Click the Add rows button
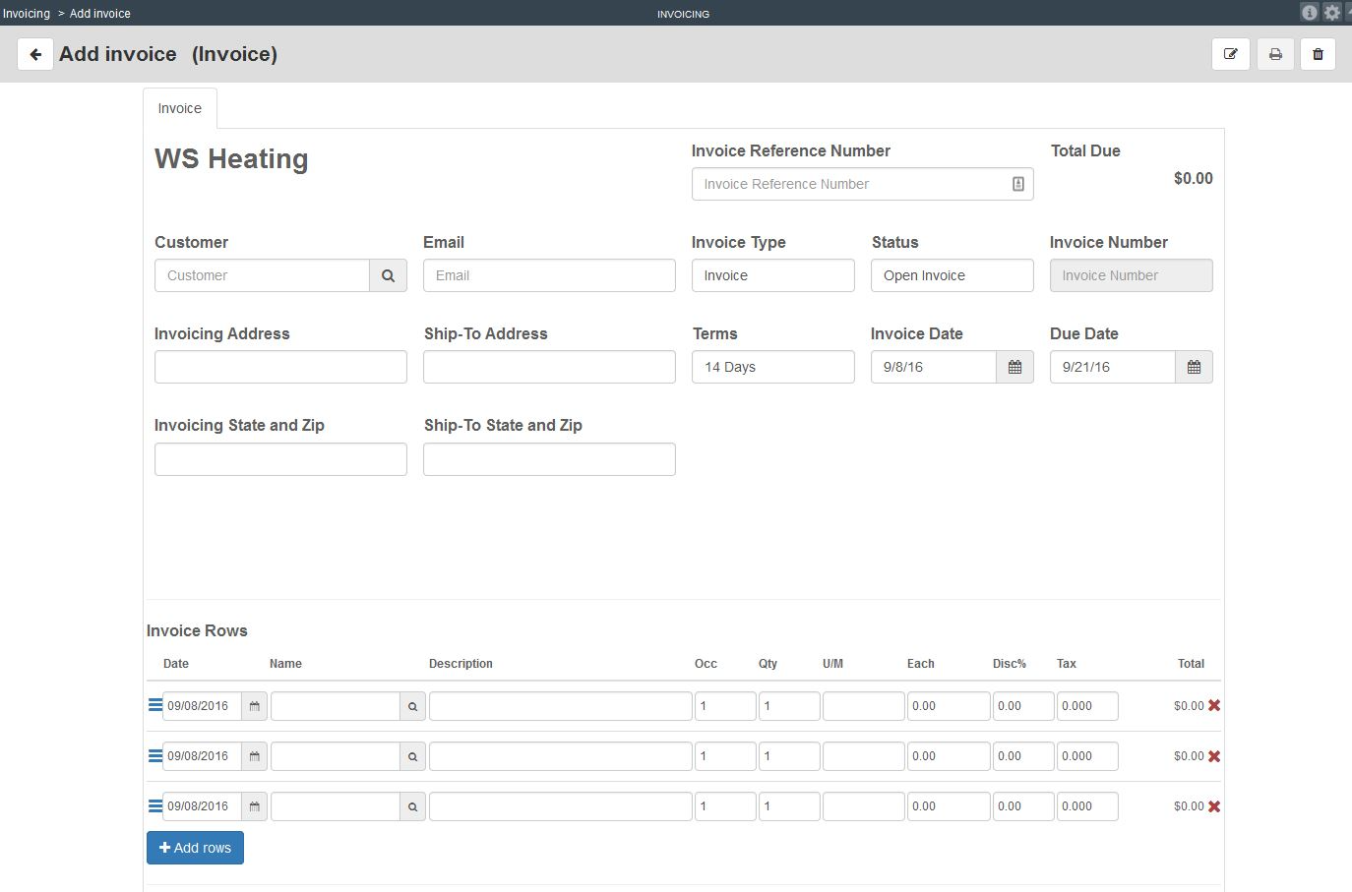The height and width of the screenshot is (892, 1352). [x=195, y=848]
